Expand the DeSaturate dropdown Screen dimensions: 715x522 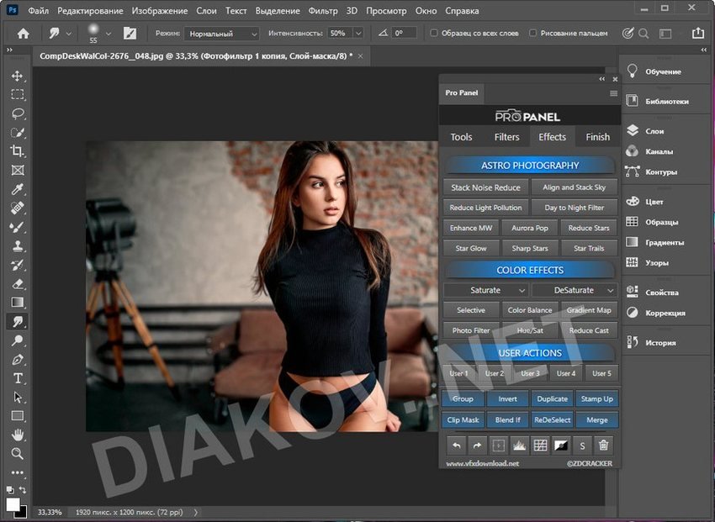pyautogui.click(x=574, y=290)
